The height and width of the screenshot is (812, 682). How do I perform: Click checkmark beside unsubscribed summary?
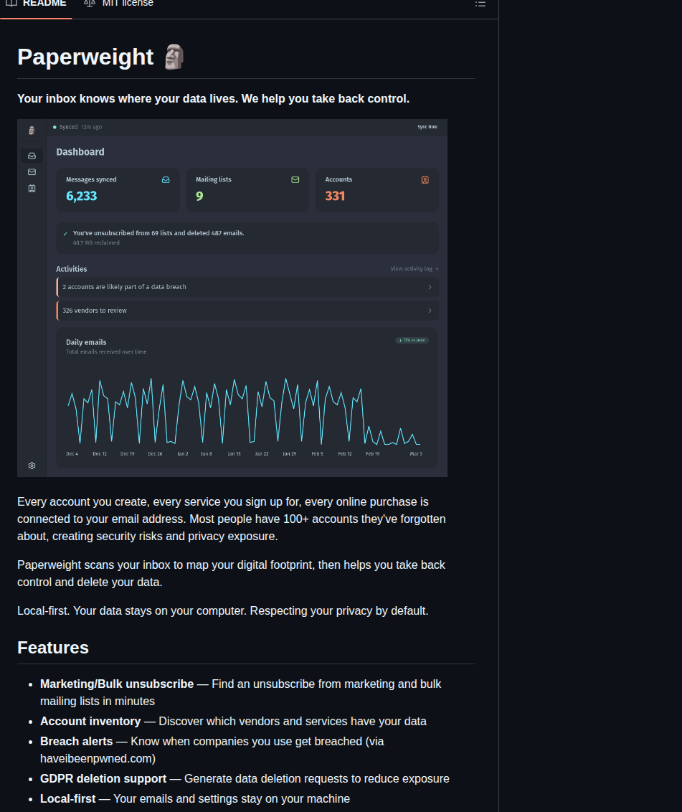click(x=65, y=234)
